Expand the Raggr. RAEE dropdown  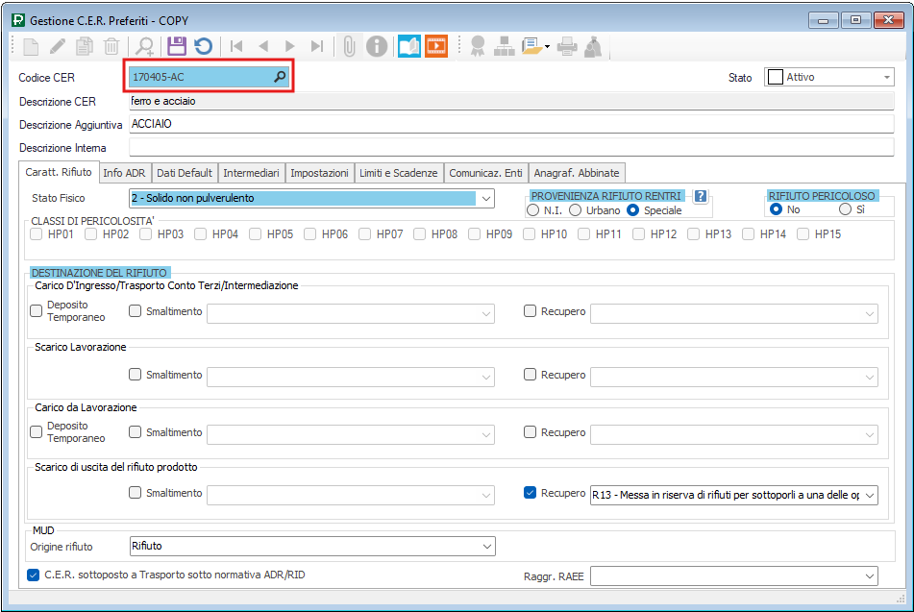pyautogui.click(x=870, y=575)
